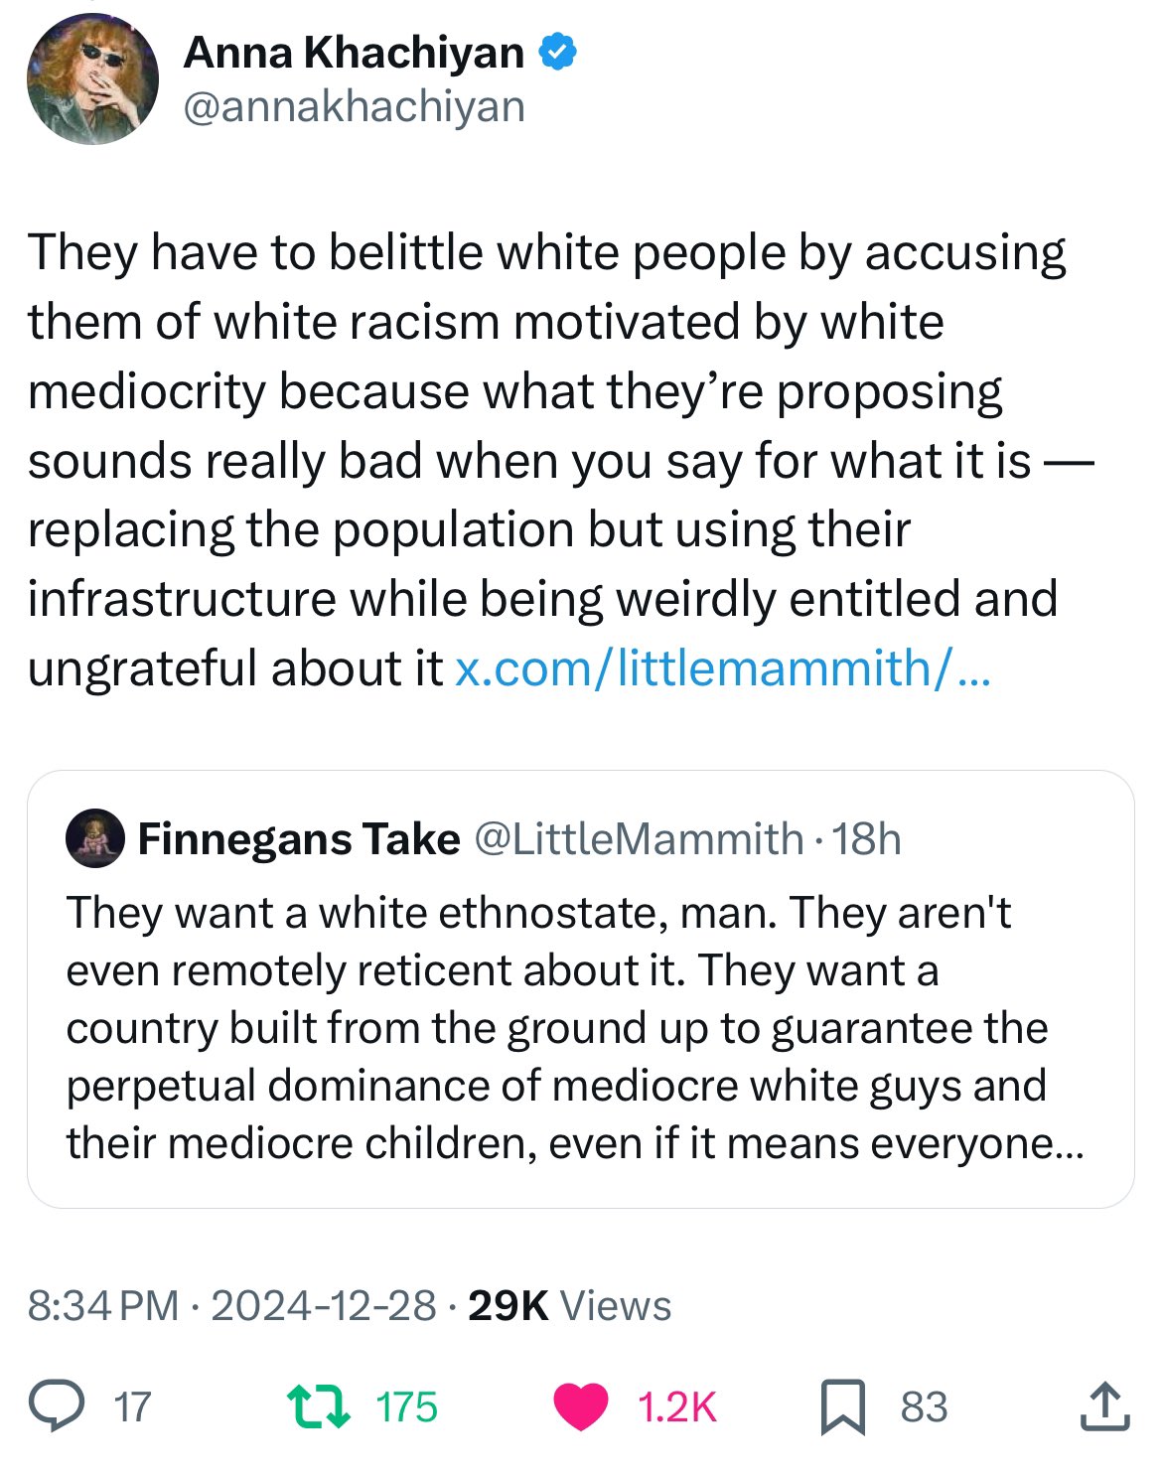Open the x.com/littlemammith link
The height and width of the screenshot is (1477, 1162).
722,668
